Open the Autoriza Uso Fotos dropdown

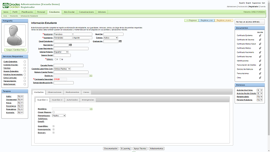tap(259, 90)
